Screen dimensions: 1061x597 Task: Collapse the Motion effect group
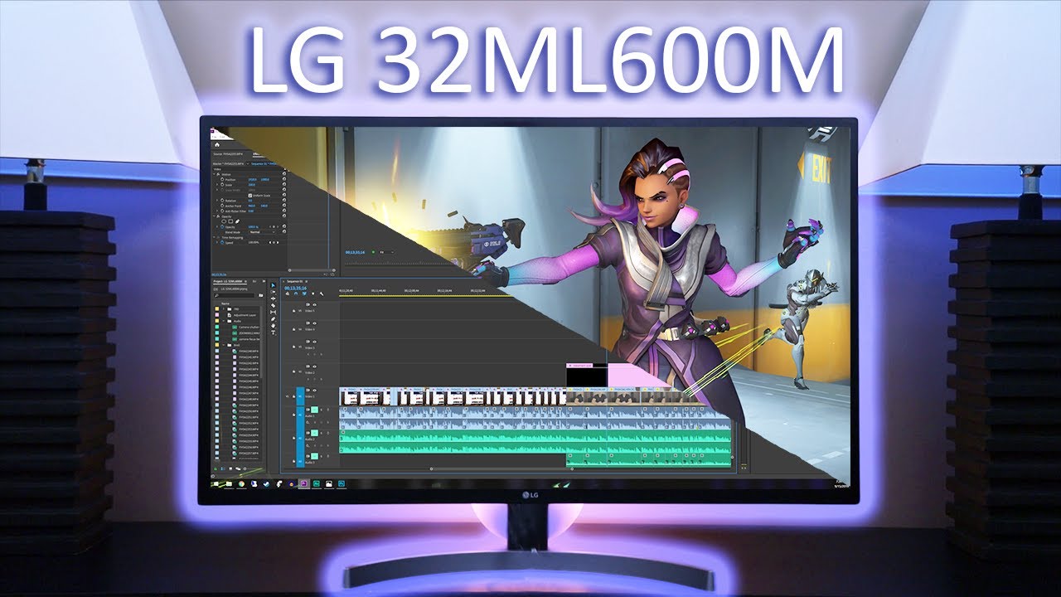coord(214,174)
